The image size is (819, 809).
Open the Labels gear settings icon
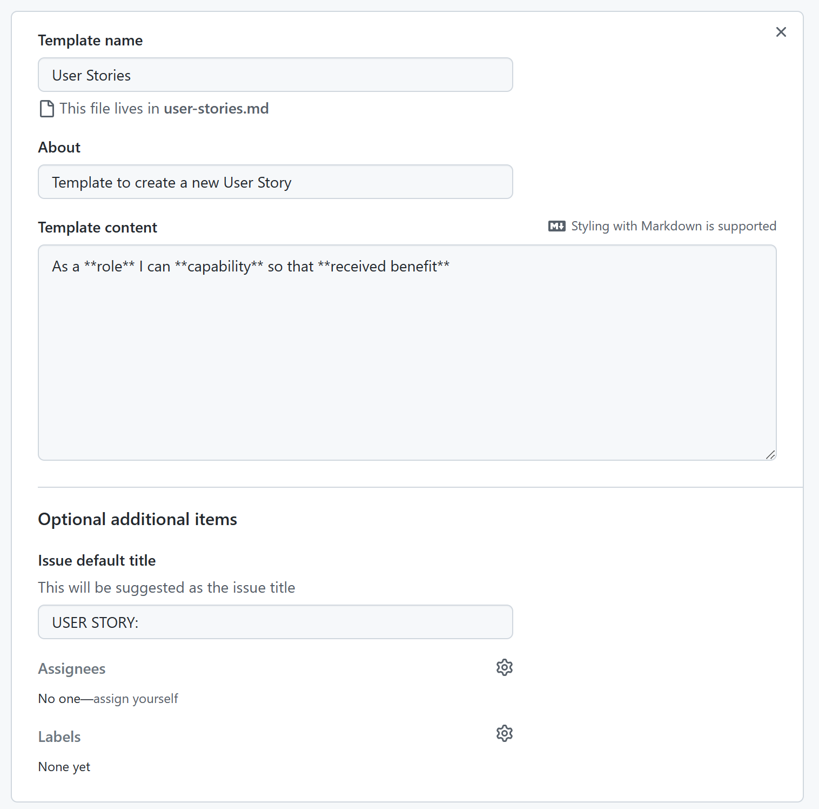(504, 733)
